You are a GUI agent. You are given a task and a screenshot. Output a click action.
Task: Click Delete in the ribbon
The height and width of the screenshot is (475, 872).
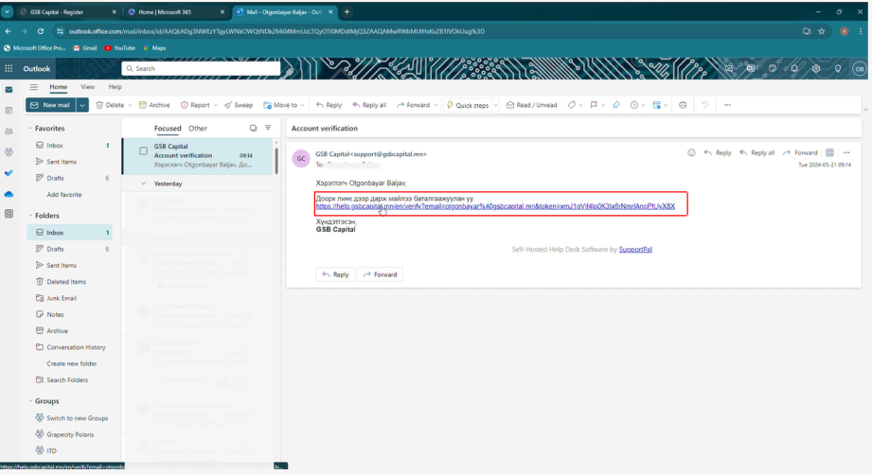110,105
